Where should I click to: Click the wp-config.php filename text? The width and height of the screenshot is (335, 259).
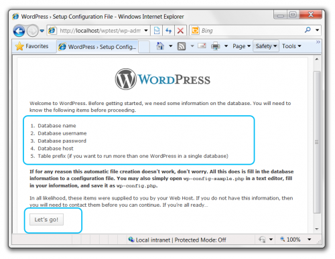pos(136,186)
